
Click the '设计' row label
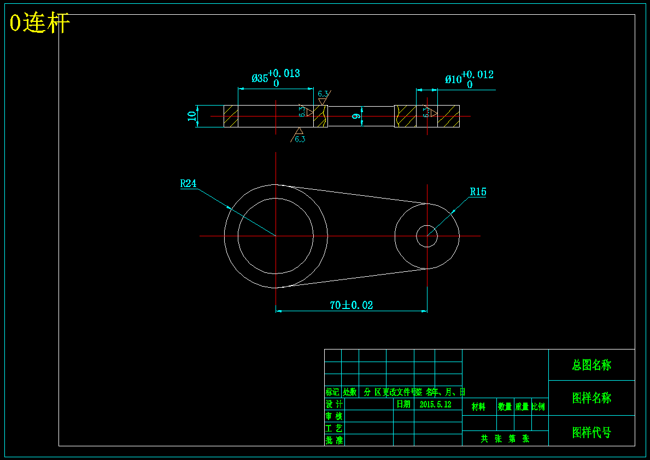[x=333, y=404]
